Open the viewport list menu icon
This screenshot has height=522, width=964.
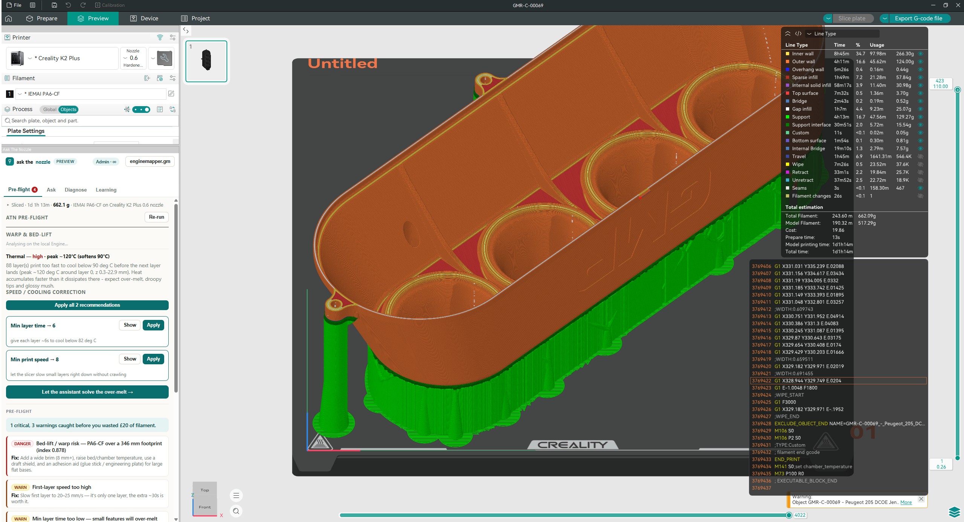(236, 496)
